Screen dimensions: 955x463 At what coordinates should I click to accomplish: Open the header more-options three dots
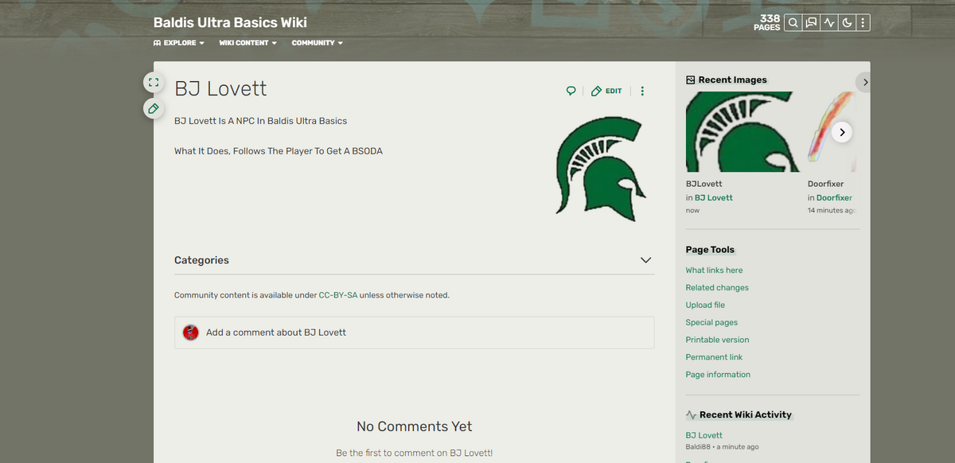click(x=863, y=23)
